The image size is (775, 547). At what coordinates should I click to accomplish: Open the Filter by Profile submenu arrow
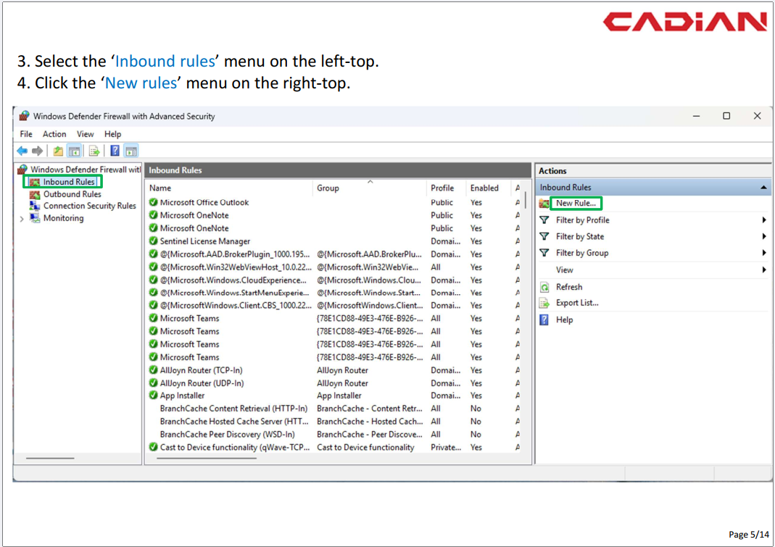tap(764, 220)
